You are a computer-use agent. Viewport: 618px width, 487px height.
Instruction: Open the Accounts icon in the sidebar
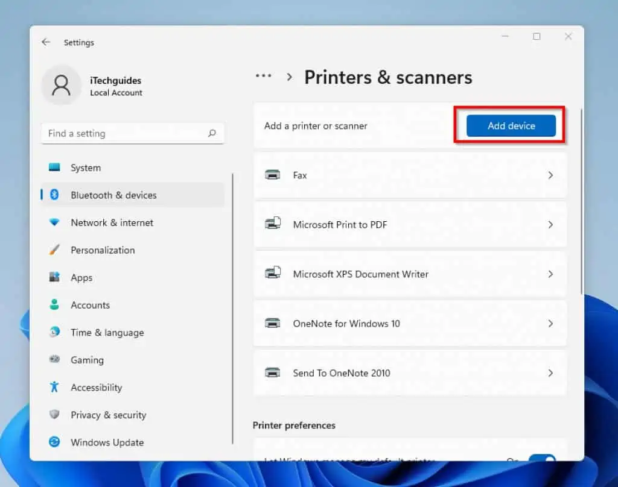pyautogui.click(x=55, y=305)
